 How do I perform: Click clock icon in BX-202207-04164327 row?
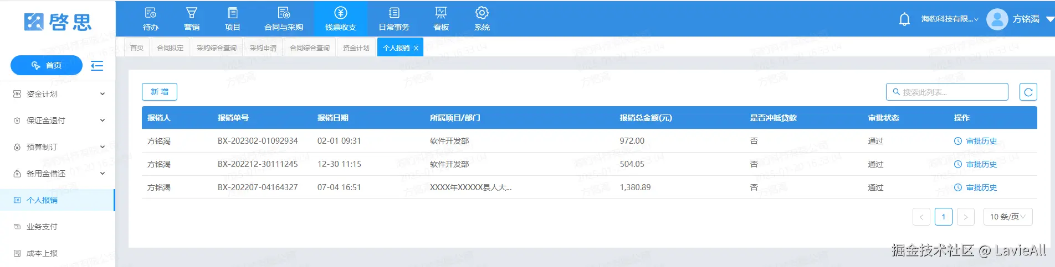[958, 187]
